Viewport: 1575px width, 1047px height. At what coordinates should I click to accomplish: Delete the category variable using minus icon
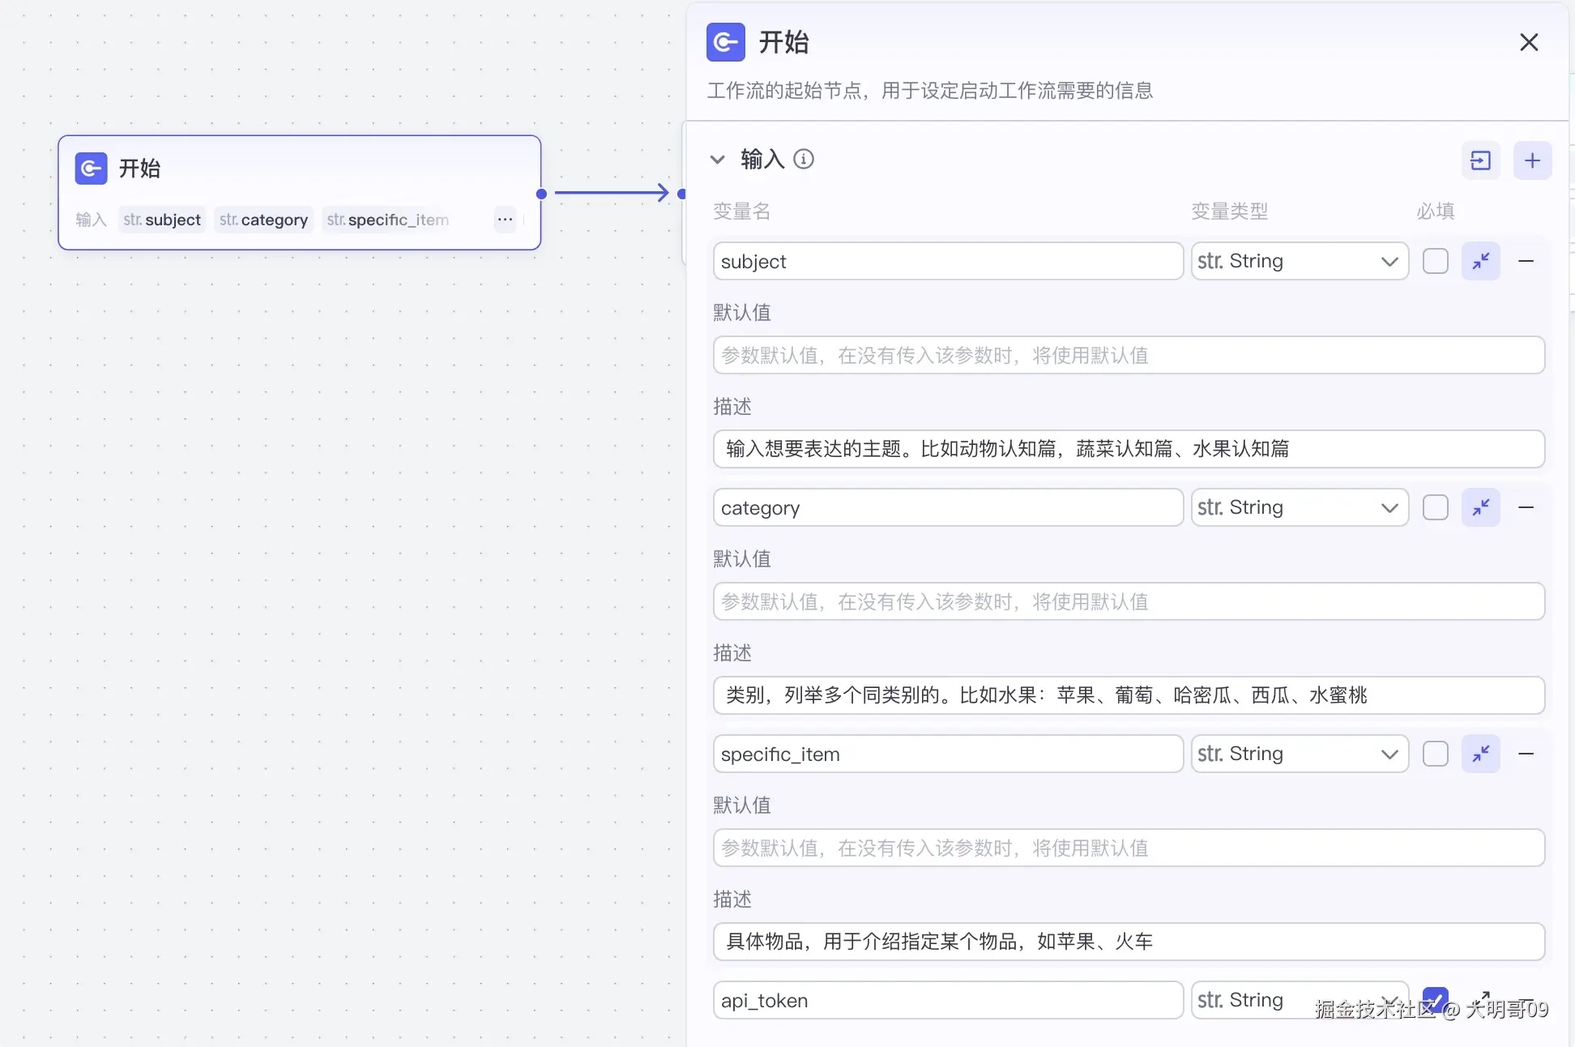[1526, 507]
